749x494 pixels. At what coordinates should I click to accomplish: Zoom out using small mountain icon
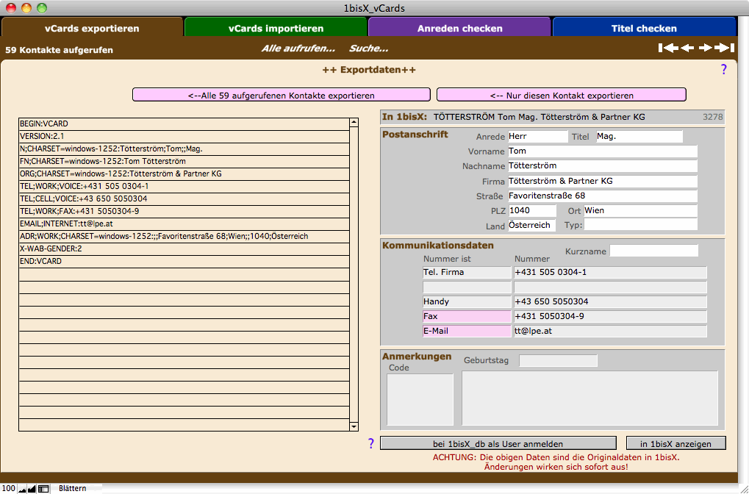tap(23, 488)
